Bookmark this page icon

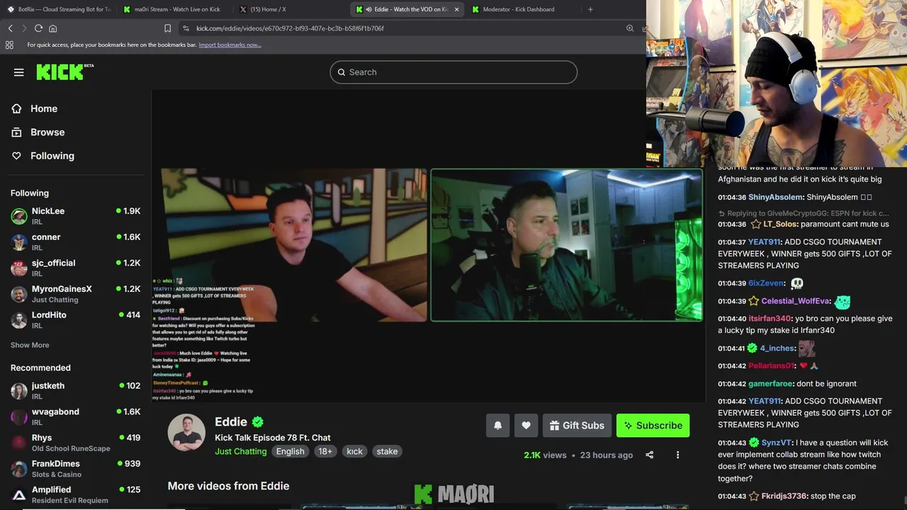pyautogui.click(x=168, y=28)
